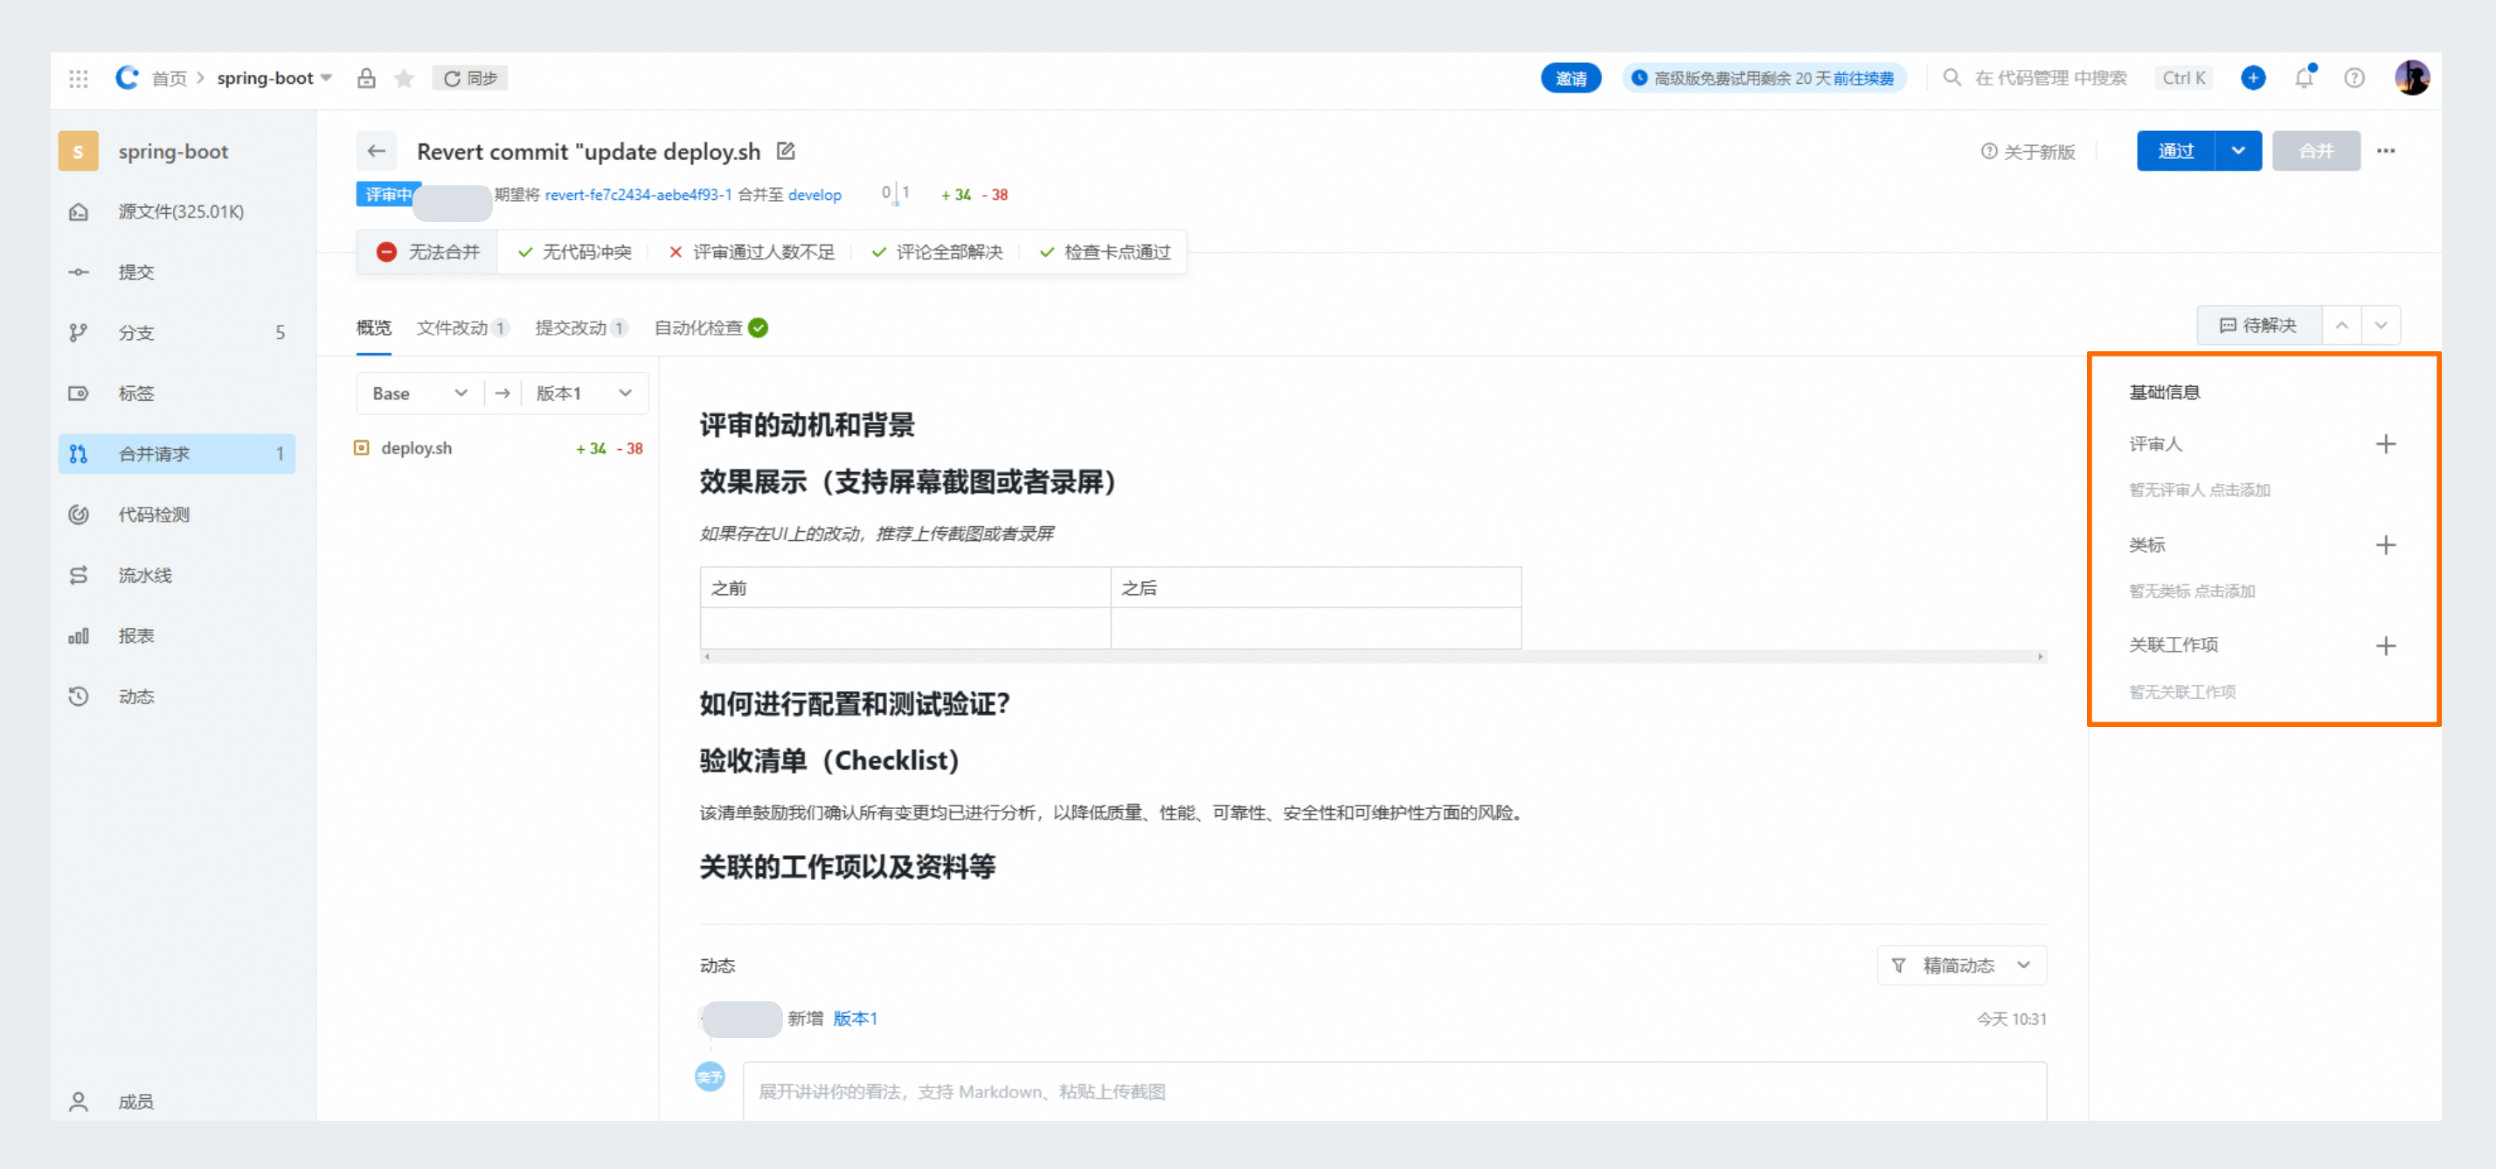Click the blue plus create icon

[2253, 79]
